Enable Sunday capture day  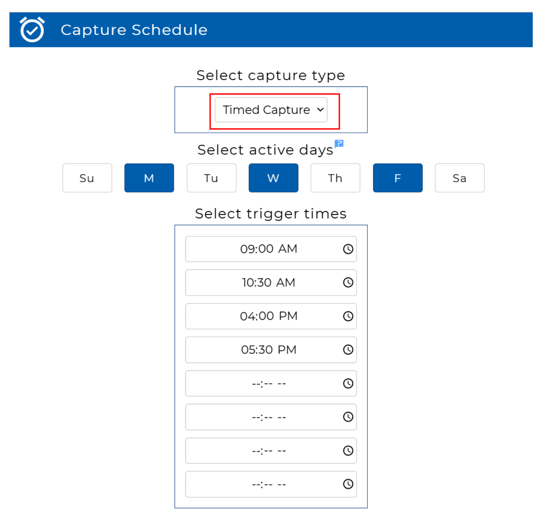click(87, 178)
